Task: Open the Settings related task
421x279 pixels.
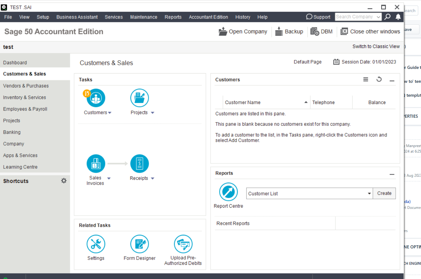Action: point(96,244)
